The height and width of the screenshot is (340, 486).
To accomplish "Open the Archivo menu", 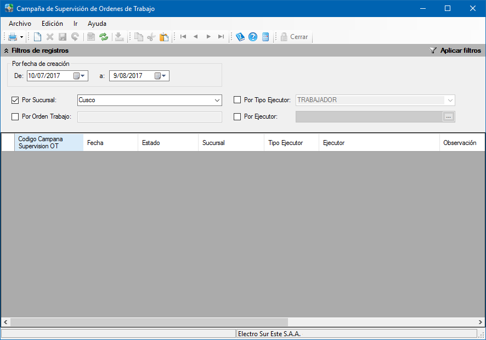I will [20, 24].
